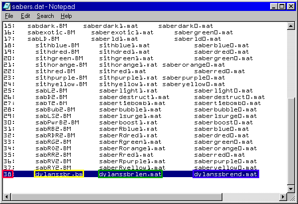The height and width of the screenshot is (204, 298).
Task: Click sithdred1.mat on line 19
Action: coord(124,52)
